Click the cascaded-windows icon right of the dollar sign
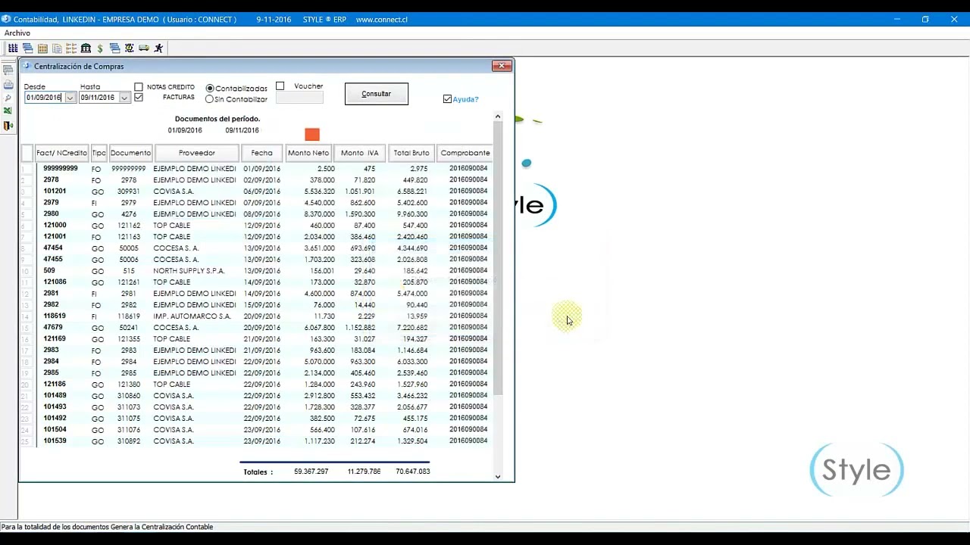The image size is (970, 545). point(114,48)
